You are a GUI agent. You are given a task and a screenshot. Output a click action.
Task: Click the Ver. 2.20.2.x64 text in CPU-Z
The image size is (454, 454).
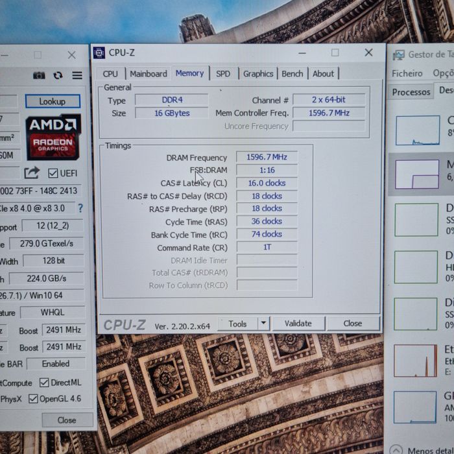click(182, 326)
